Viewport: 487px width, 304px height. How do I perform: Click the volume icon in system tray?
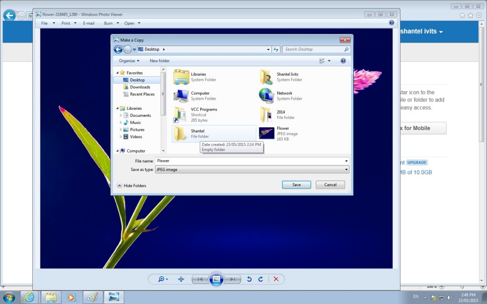coord(450,297)
